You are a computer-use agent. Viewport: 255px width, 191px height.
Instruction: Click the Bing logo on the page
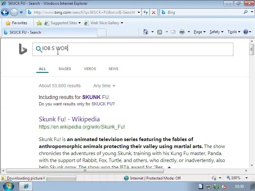(23, 49)
